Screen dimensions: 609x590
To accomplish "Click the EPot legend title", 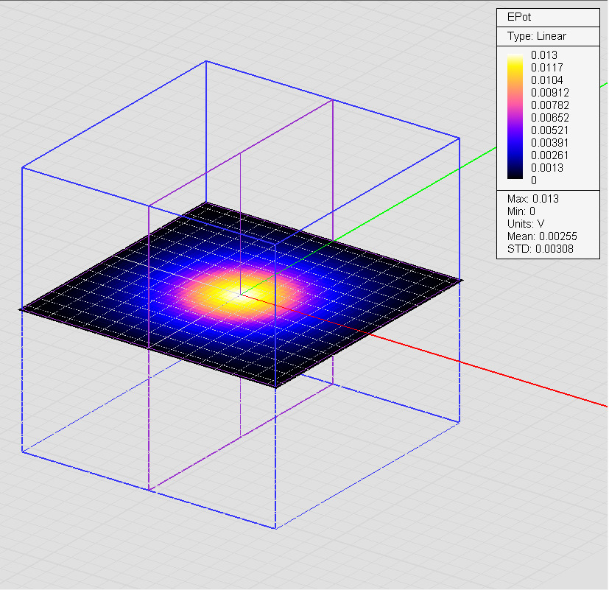I will click(x=518, y=17).
